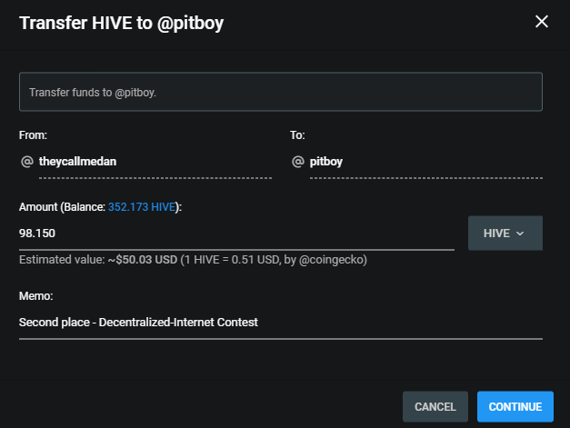Focus the Memo field text
The height and width of the screenshot is (428, 570).
(281, 323)
